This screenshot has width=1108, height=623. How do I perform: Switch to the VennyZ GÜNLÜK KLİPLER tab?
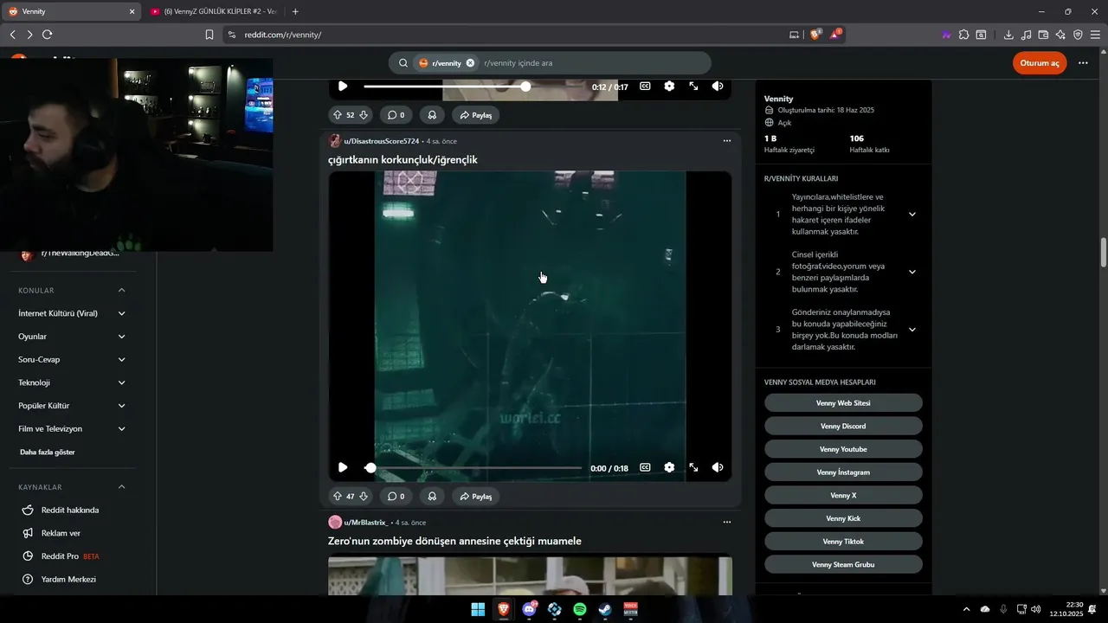coord(213,11)
